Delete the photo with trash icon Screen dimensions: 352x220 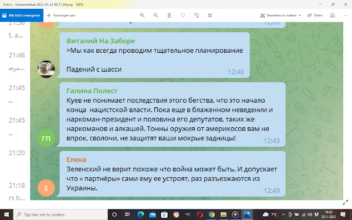[170, 15]
